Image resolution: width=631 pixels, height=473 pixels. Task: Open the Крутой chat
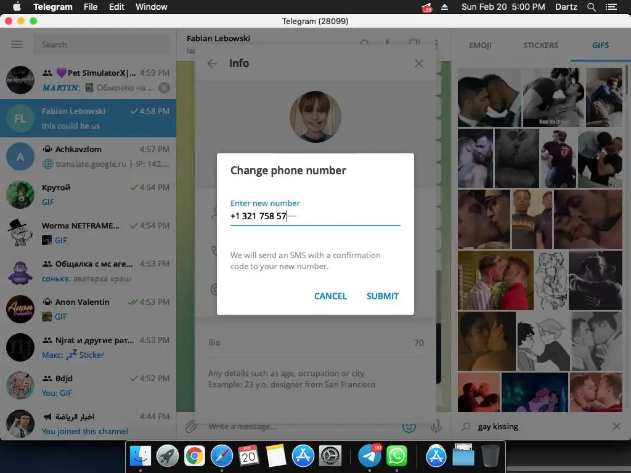88,195
